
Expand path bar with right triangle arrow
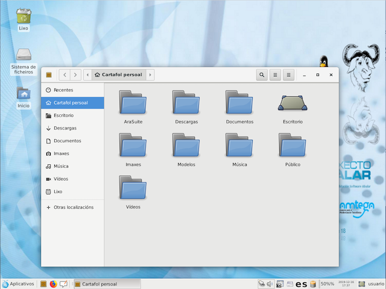[150, 75]
